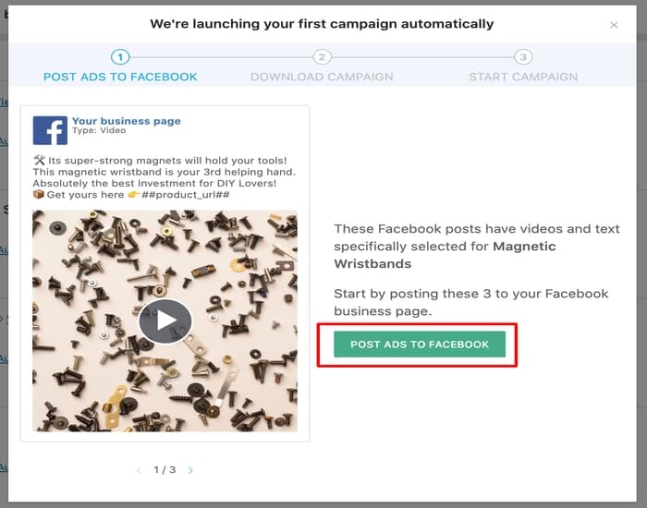
Task: Go to the next ad preview
Action: coord(190,469)
